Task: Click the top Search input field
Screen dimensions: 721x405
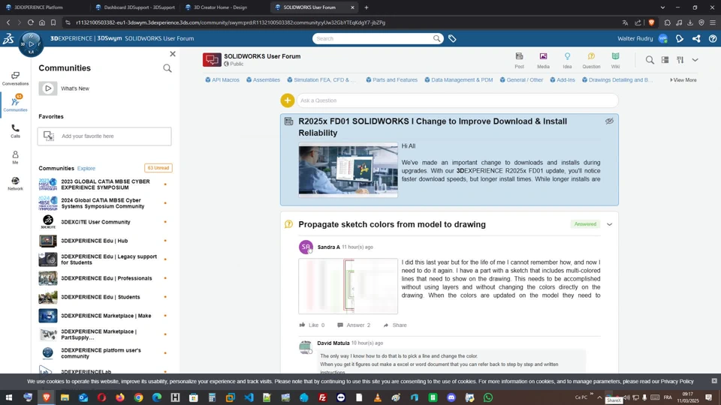Action: [x=372, y=38]
